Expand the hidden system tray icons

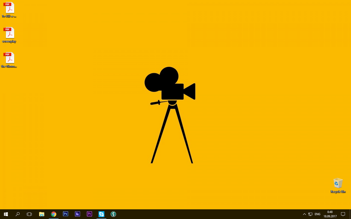(304, 214)
